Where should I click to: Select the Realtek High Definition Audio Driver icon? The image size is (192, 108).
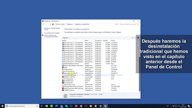tap(63, 66)
